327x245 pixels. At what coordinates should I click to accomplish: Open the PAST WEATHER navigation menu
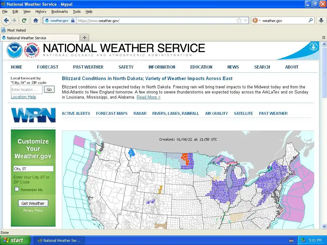coord(88,67)
